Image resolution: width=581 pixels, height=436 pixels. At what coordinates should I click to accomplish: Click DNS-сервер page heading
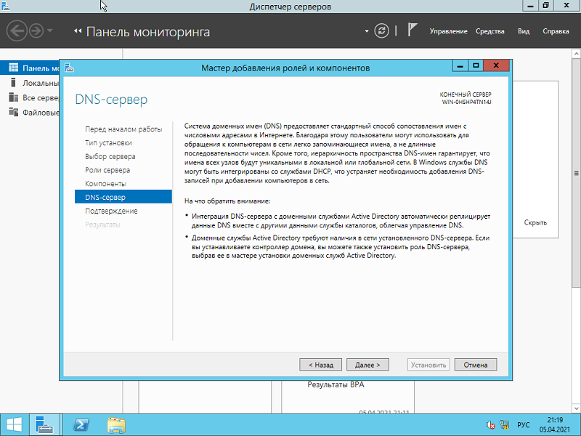coord(111,100)
